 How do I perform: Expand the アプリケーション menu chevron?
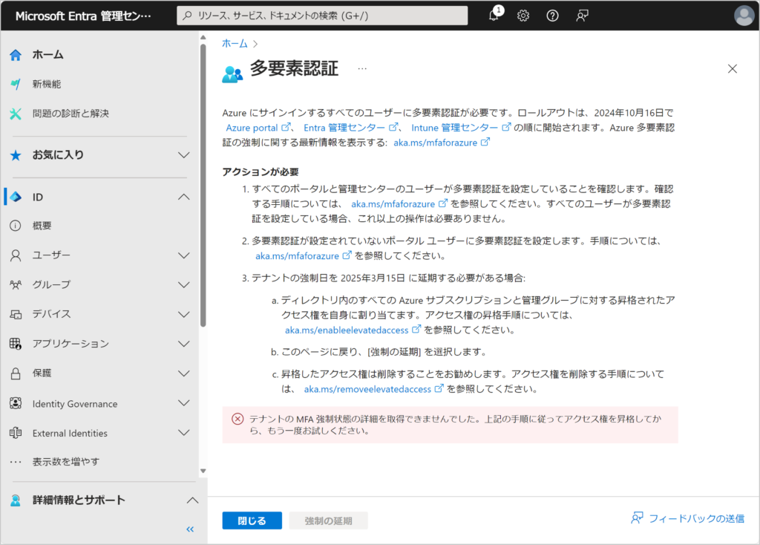(x=184, y=344)
